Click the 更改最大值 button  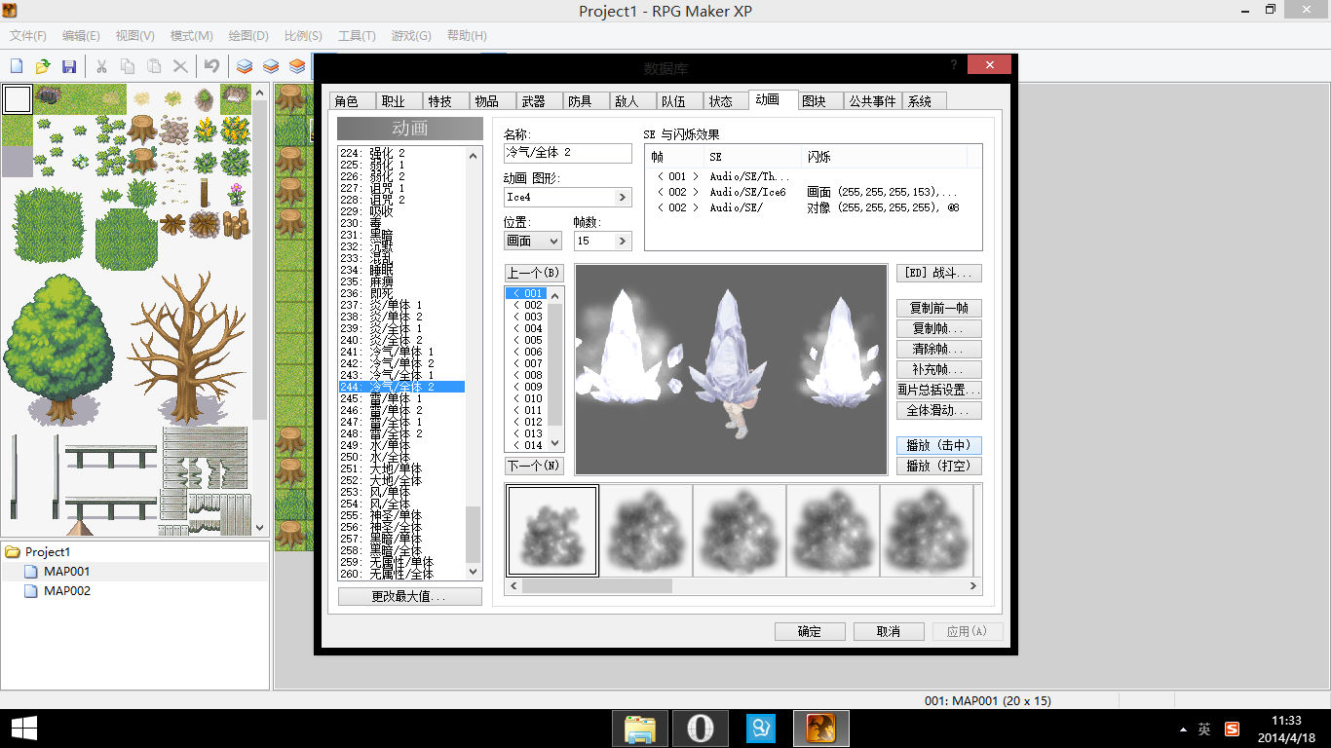coord(409,596)
